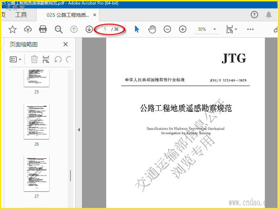The image size is (279, 209).
Task: Zoom in with plus icon
Action: click(182, 29)
